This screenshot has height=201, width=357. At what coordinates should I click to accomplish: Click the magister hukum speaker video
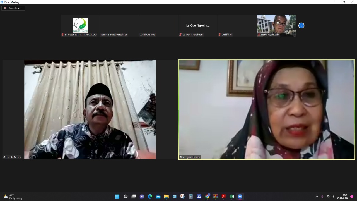[267, 109]
